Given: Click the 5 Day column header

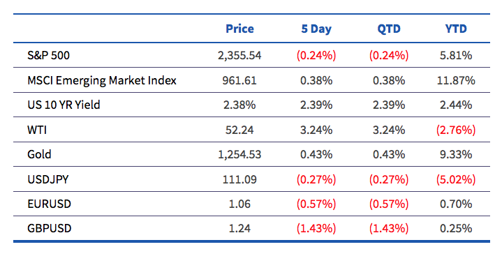Looking at the screenshot, I should 316,29.
